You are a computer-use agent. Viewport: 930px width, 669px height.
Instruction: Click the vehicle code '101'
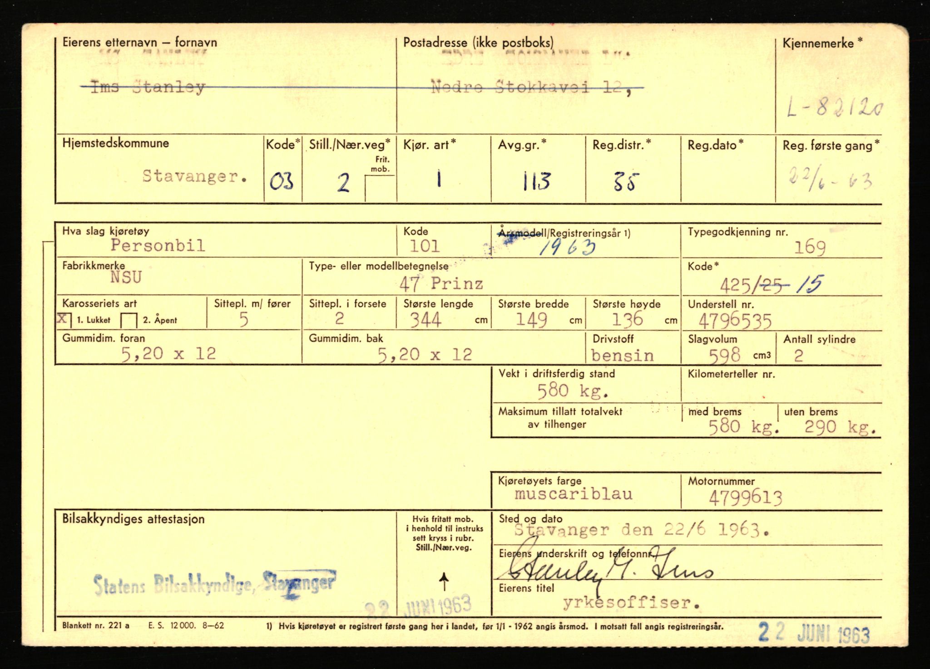[x=425, y=246]
